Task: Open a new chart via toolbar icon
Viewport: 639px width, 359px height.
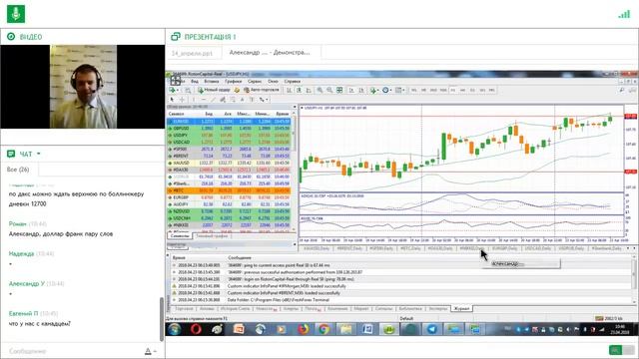Action: pyautogui.click(x=173, y=90)
